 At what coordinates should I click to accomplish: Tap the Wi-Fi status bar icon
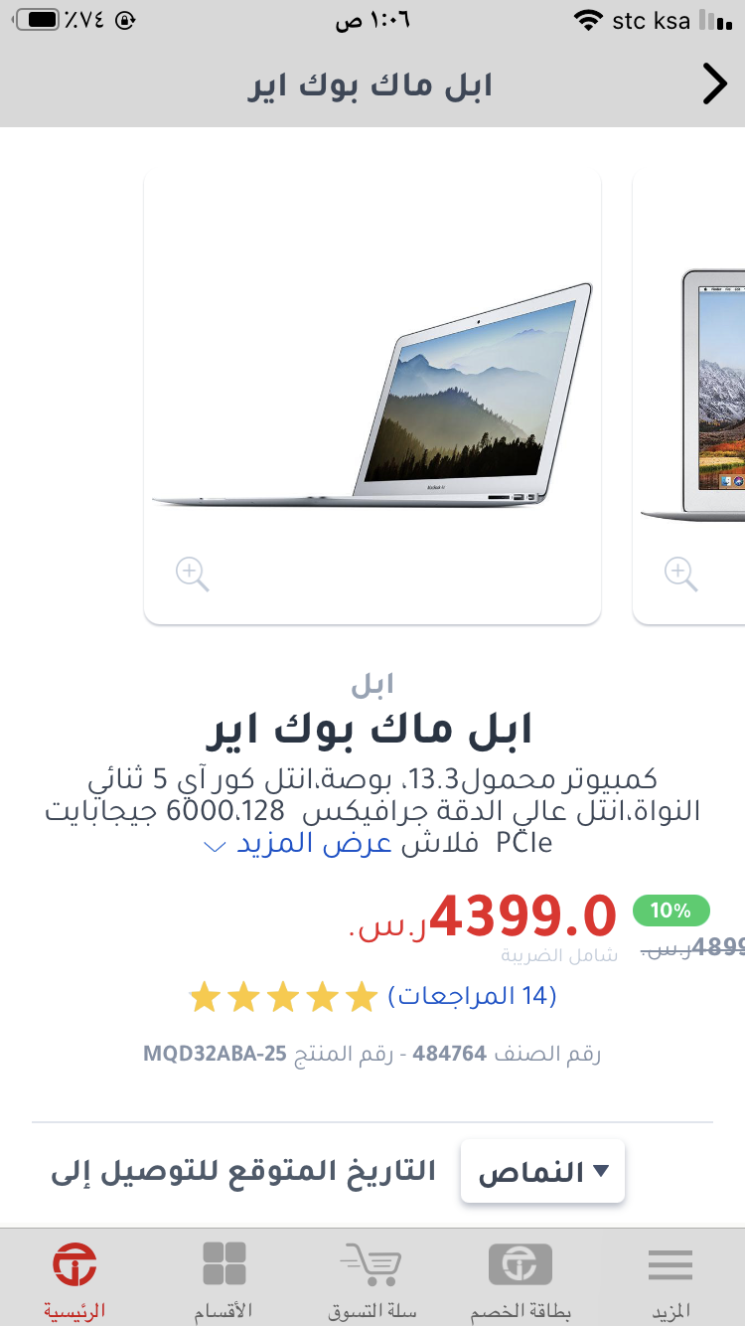tap(588, 20)
